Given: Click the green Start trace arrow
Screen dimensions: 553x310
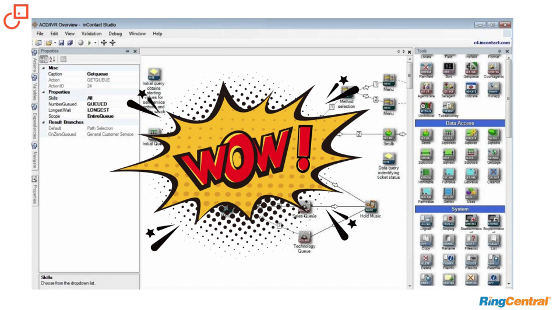Looking at the screenshot, I should [x=89, y=43].
